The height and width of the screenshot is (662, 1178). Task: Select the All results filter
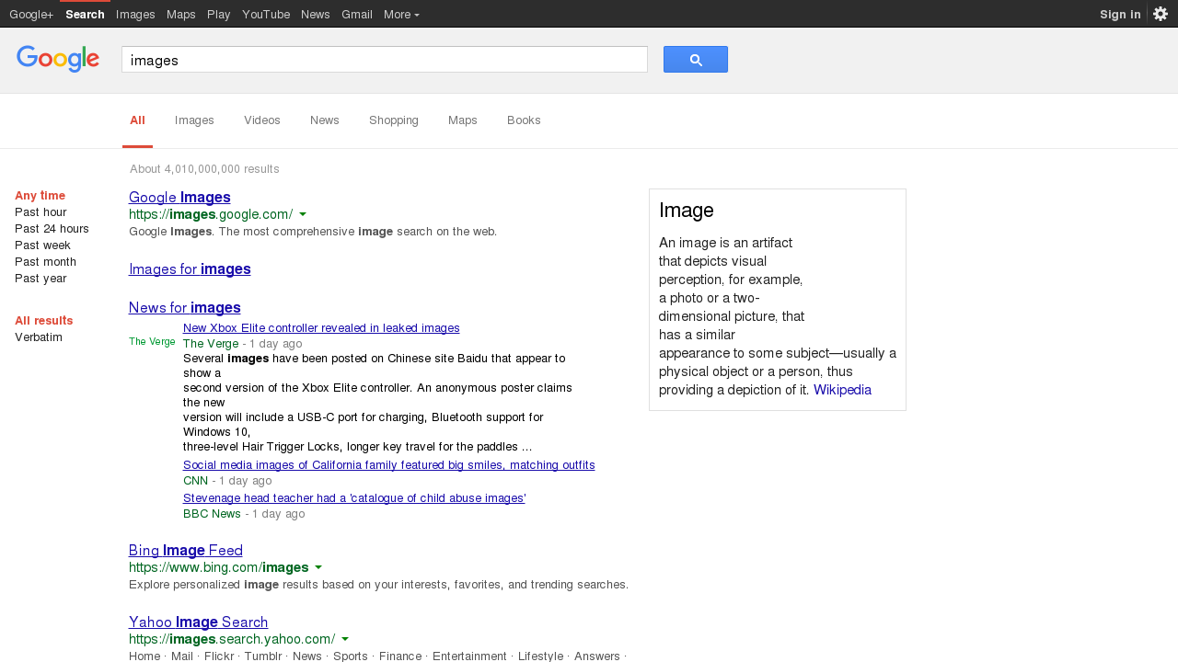pyautogui.click(x=44, y=321)
